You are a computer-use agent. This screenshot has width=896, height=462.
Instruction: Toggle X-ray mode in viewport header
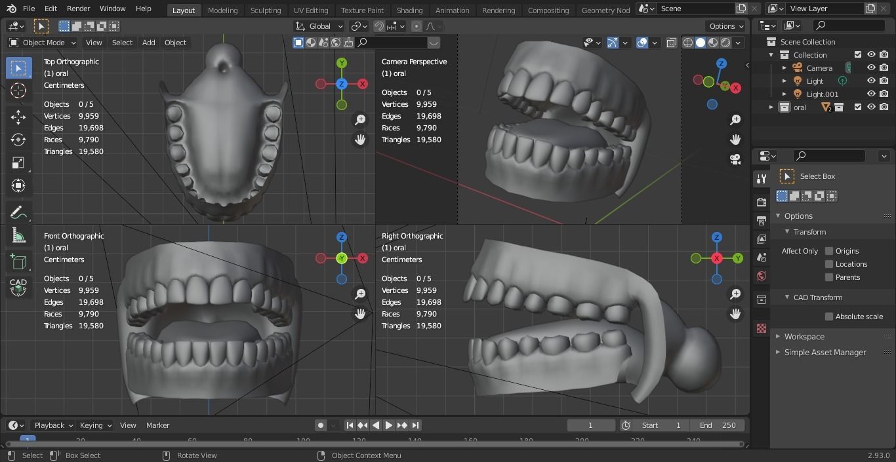pos(672,43)
